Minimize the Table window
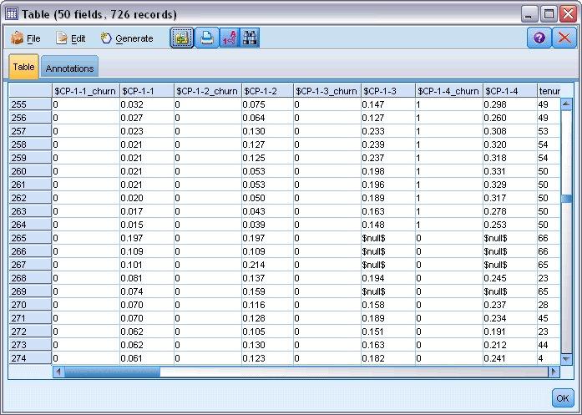582x415 pixels. click(529, 14)
